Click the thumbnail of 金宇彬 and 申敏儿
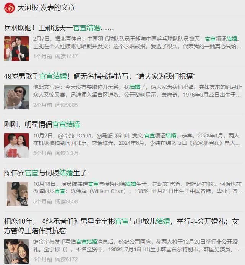Viewport: 245px width, 265px height. [x=16, y=252]
